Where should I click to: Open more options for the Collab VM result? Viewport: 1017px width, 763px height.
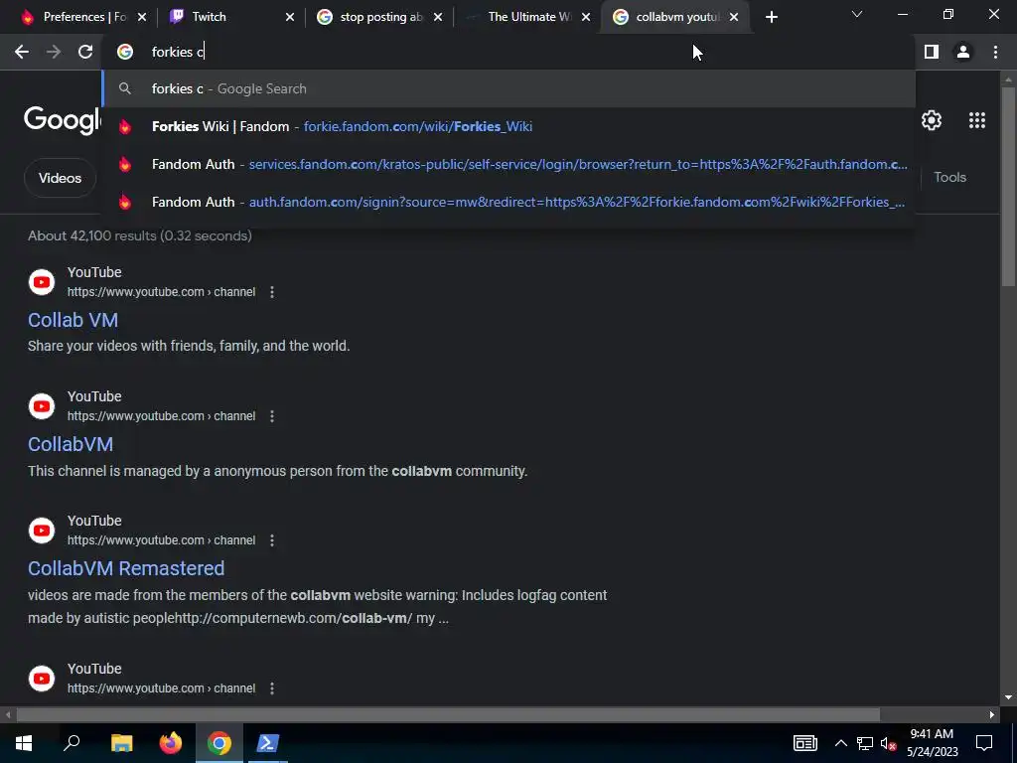pyautogui.click(x=272, y=292)
